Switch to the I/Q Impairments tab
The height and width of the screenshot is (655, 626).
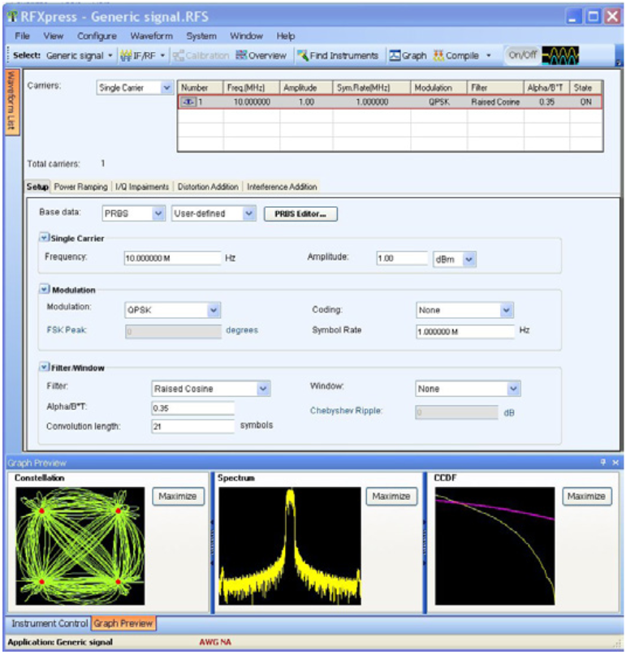pyautogui.click(x=142, y=187)
